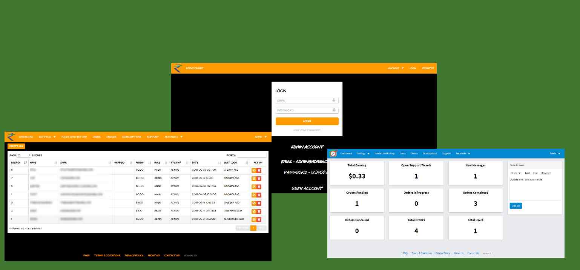Screen dimensions: 580x270
Task: Click the edit icon for user ID 8
Action: (x=254, y=170)
